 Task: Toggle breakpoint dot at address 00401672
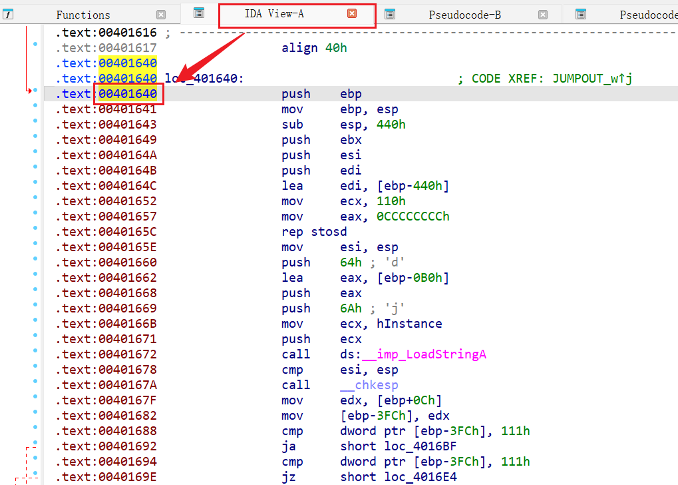click(x=35, y=350)
